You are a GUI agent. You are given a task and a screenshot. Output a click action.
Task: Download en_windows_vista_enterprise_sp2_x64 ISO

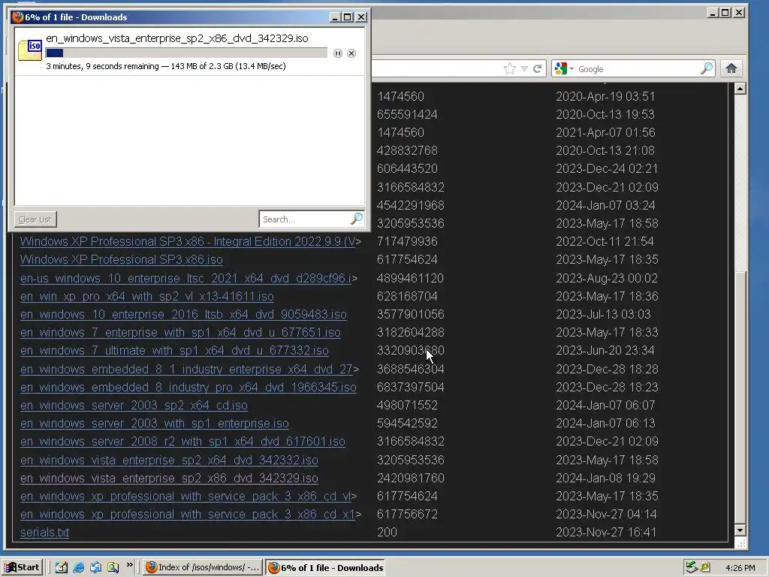169,461
